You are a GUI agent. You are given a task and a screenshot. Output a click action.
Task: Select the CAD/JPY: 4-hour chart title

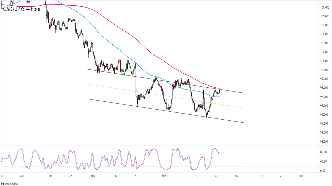[22, 9]
